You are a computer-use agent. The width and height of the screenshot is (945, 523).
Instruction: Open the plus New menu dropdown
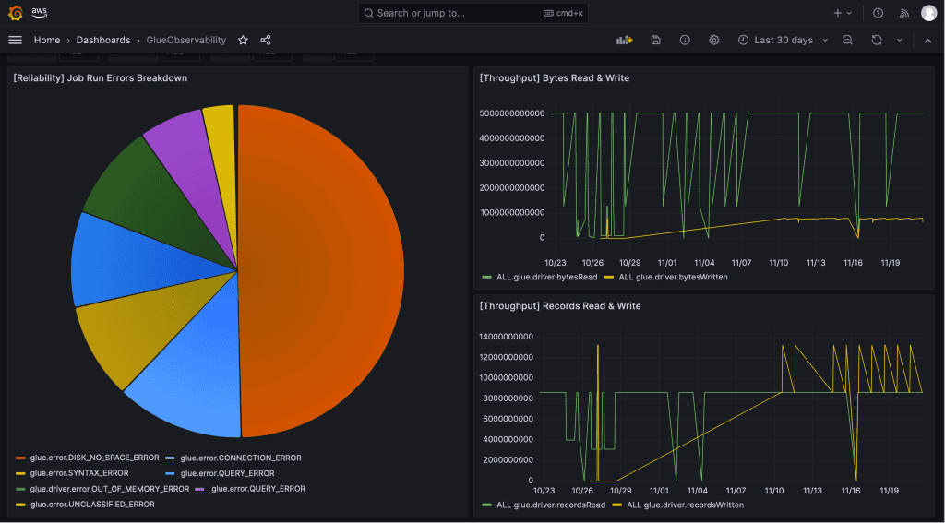[x=843, y=13]
